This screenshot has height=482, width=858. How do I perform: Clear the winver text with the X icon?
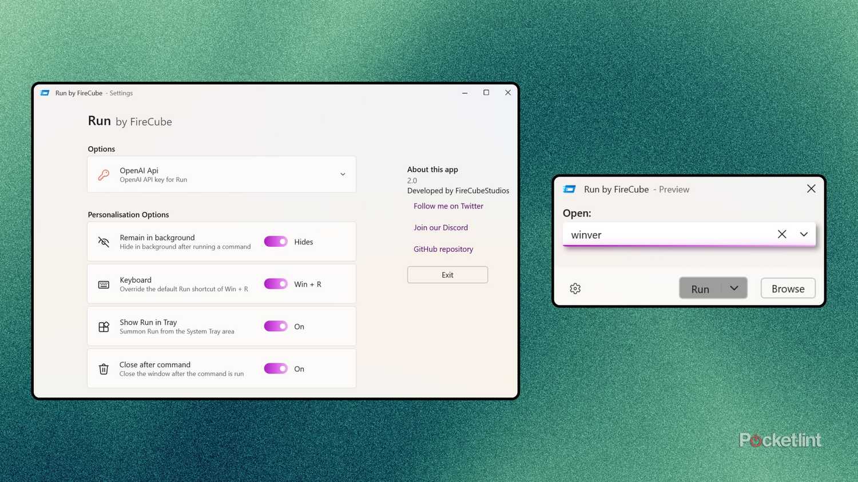tap(782, 234)
